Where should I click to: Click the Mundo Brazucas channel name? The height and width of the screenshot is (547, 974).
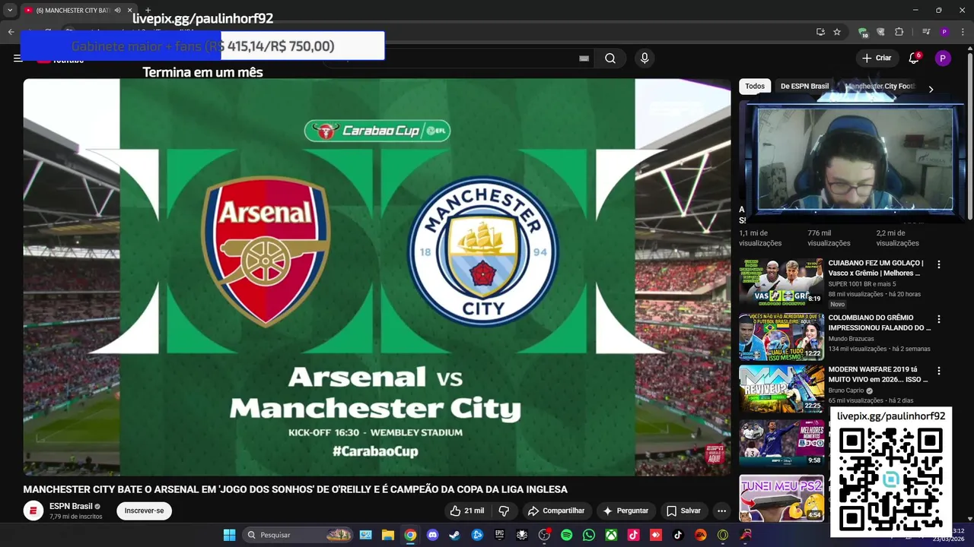pos(851,339)
